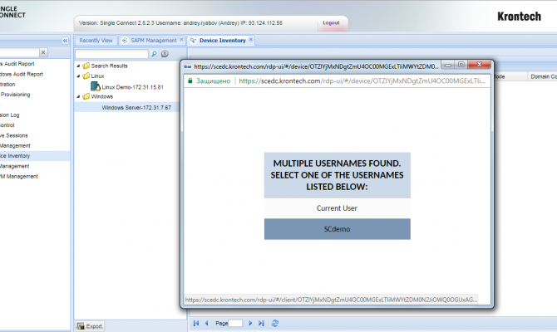Click the Export button

(x=90, y=326)
